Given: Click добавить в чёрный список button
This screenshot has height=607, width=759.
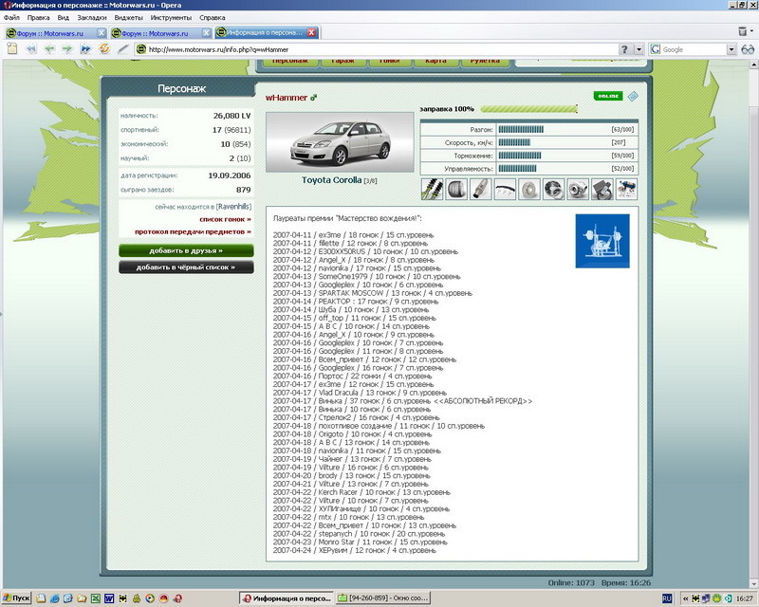Looking at the screenshot, I should [186, 267].
